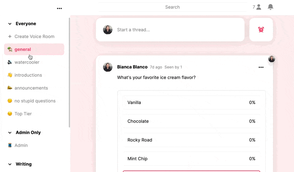Vote for the Vanilla poll option

[191, 102]
